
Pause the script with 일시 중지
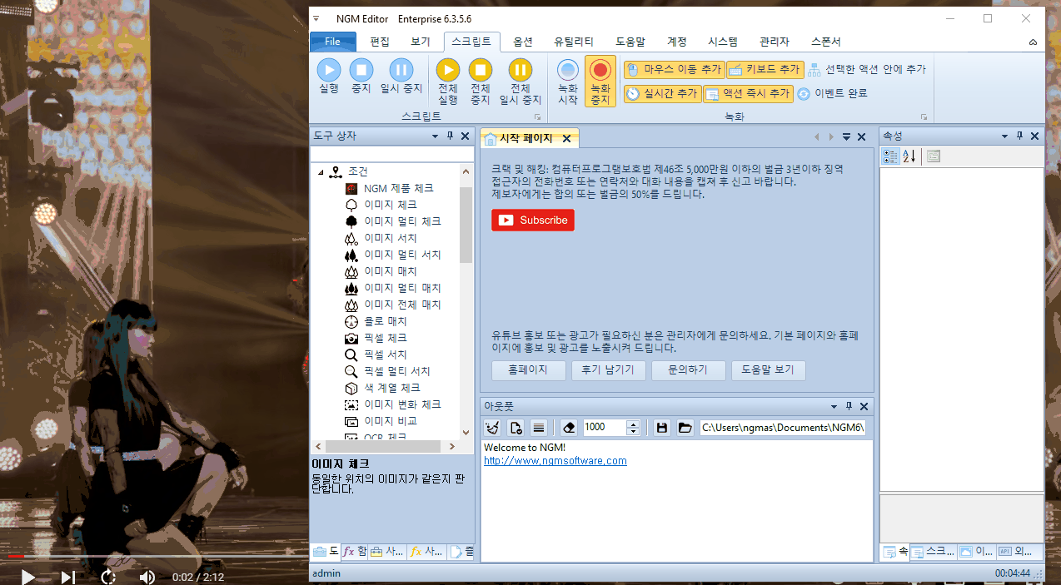[x=401, y=77]
